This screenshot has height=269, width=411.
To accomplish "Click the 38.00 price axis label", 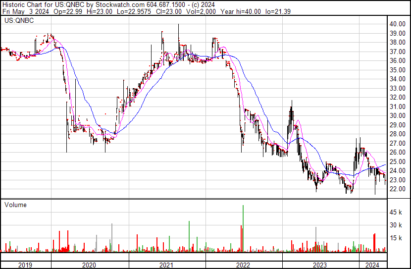I will point(398,42).
